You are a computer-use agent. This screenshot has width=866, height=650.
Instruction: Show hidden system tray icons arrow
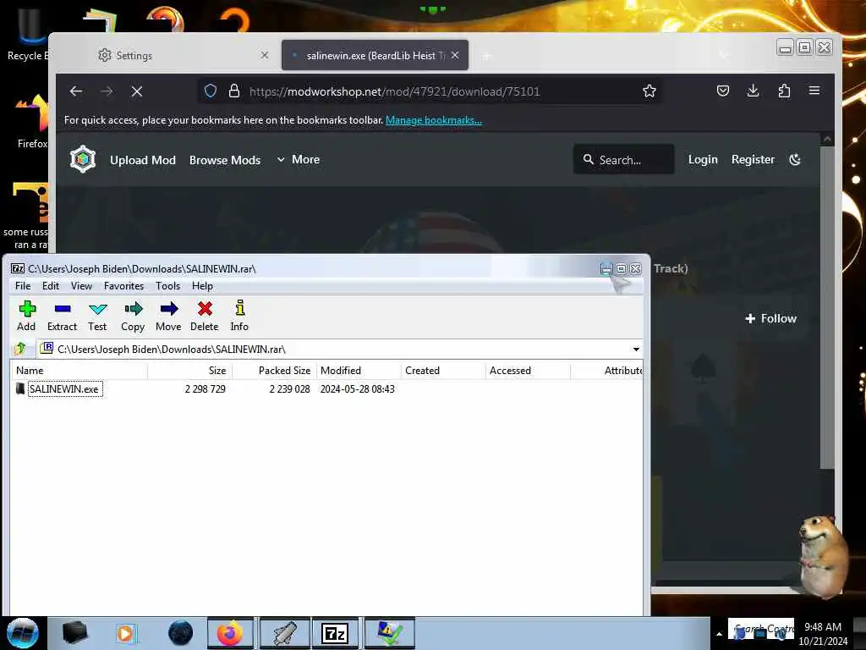pyautogui.click(x=719, y=634)
